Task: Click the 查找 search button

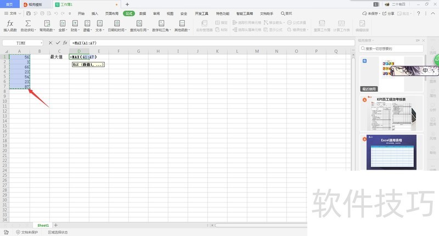Action: pos(286,13)
